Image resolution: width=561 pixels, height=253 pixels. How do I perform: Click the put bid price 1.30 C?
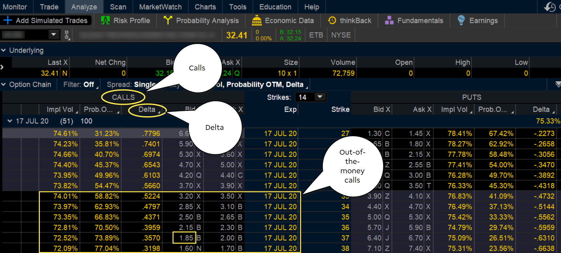(x=378, y=133)
